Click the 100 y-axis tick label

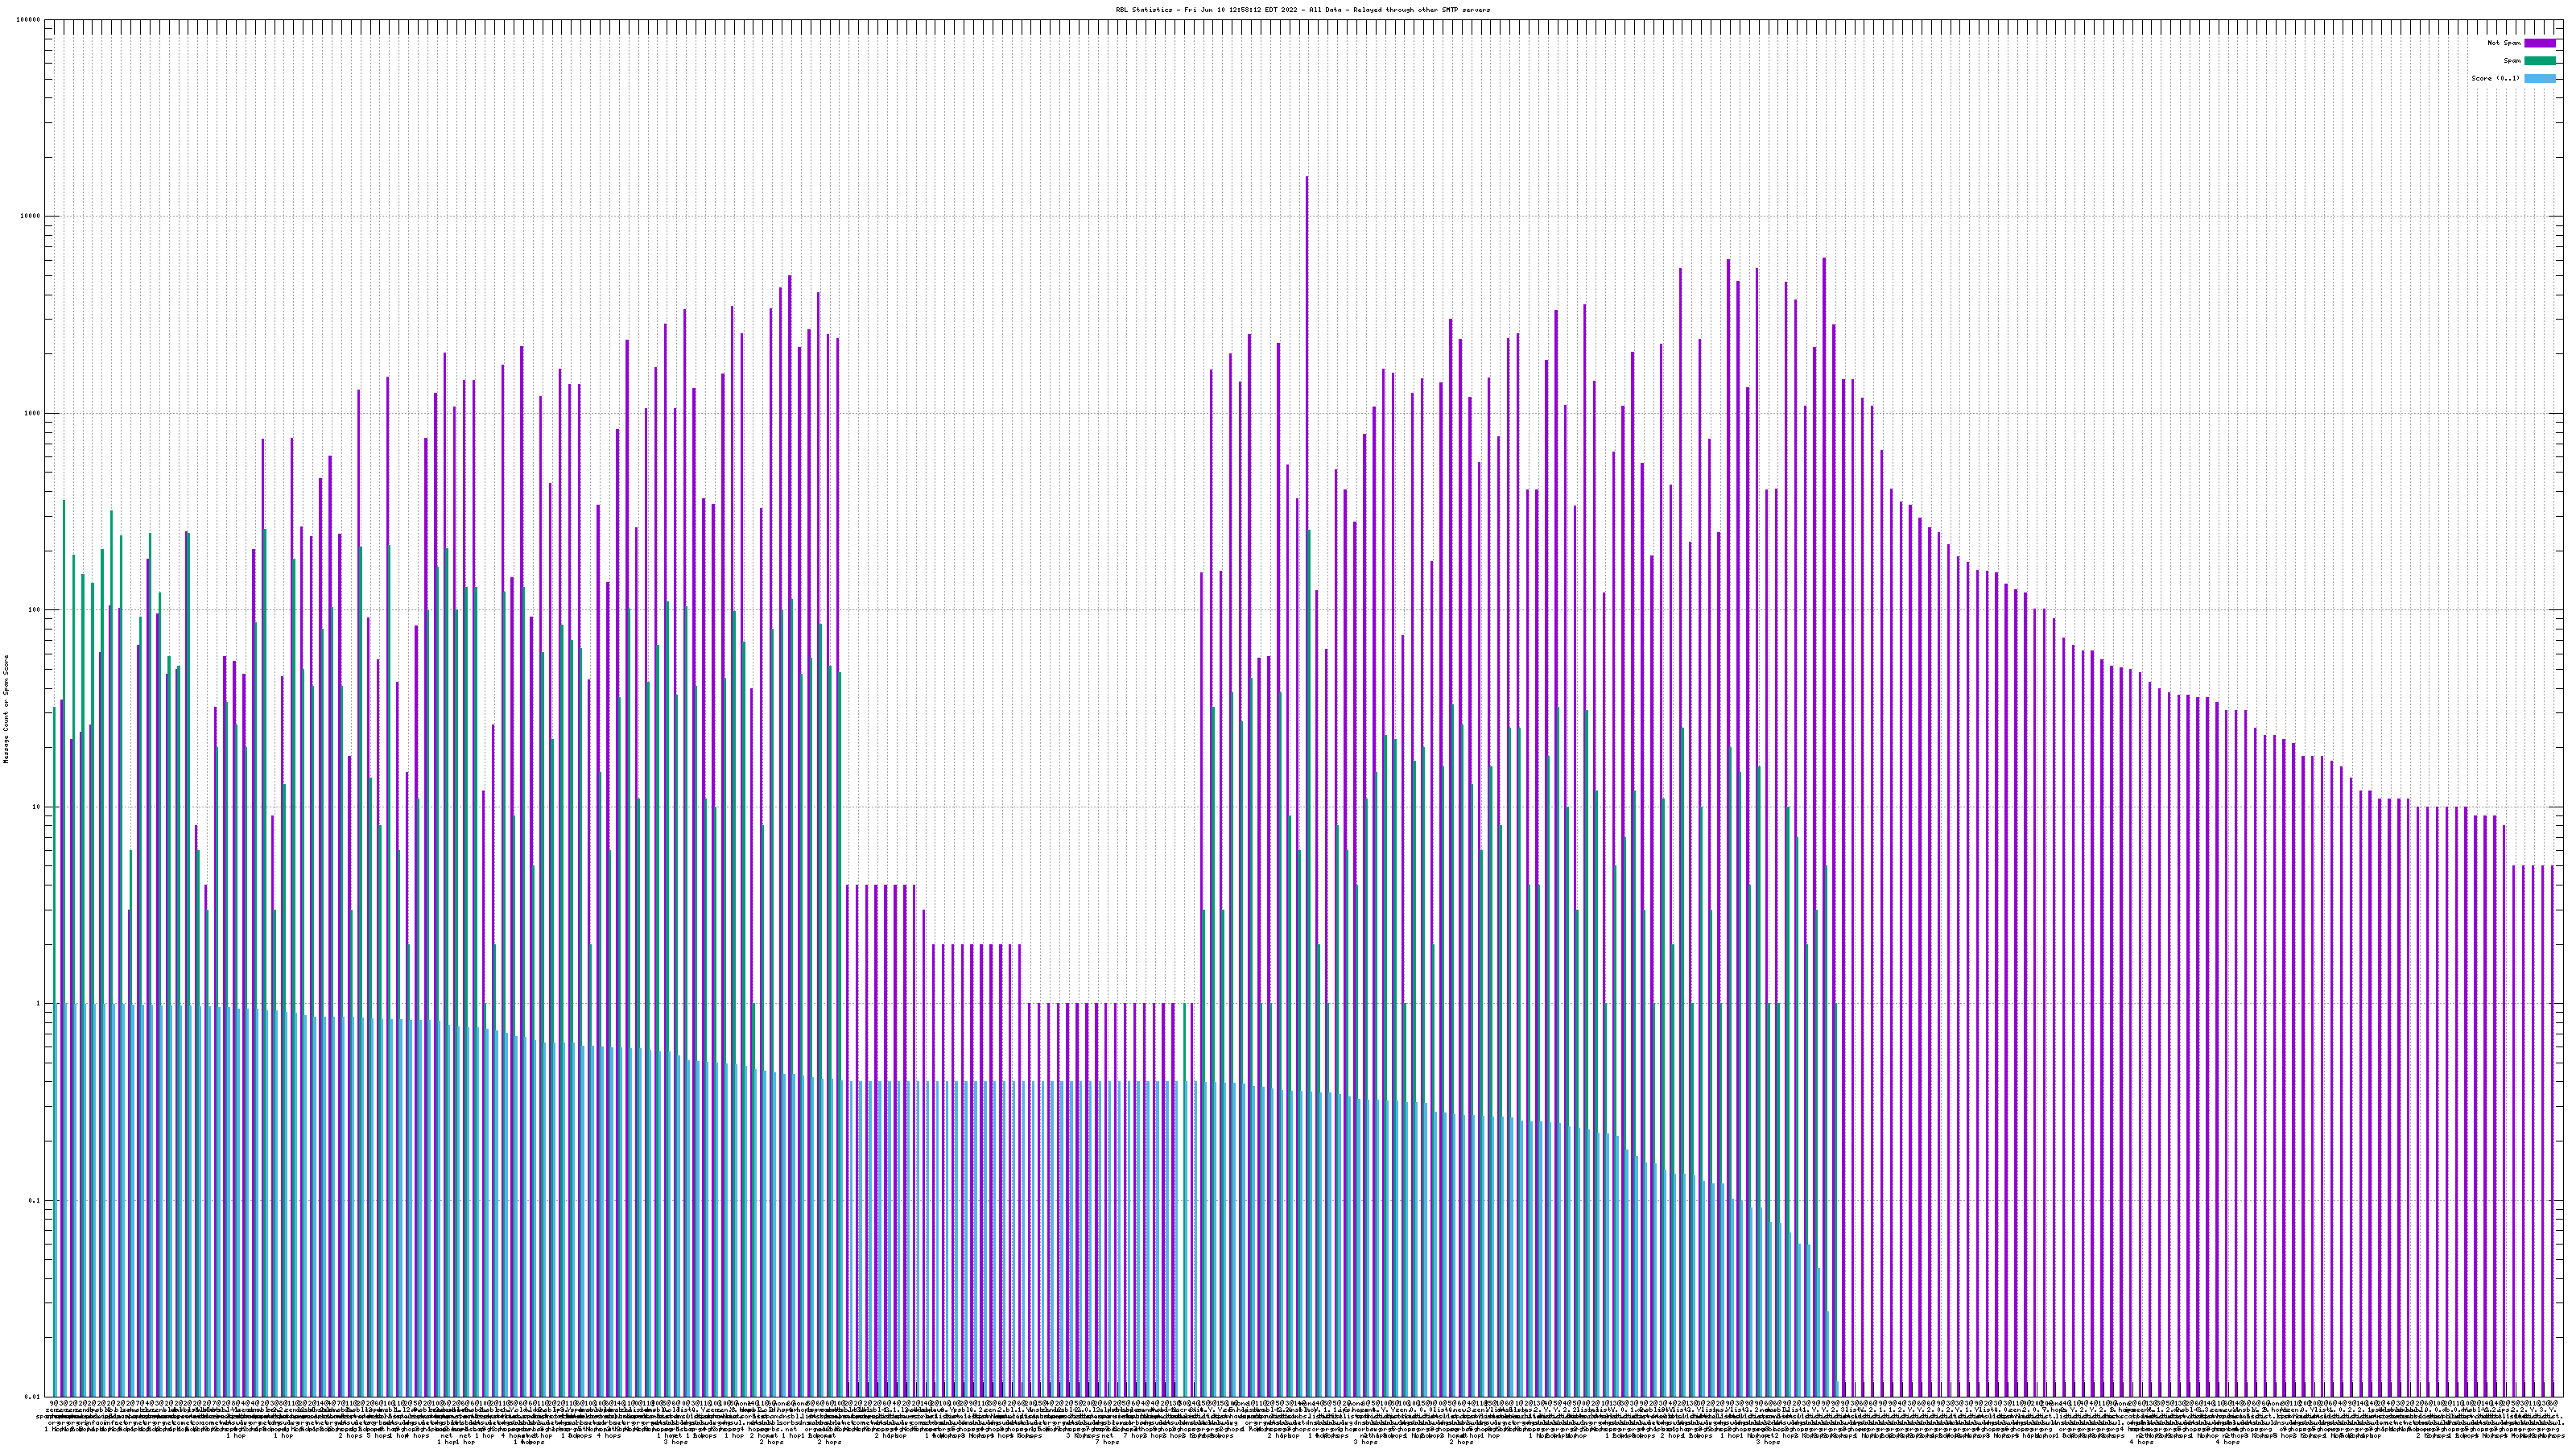point(34,611)
